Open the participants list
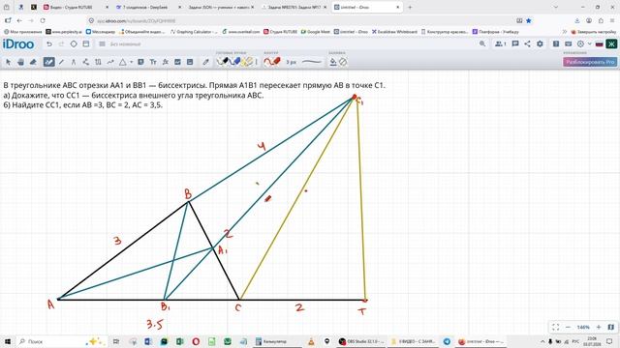This screenshot has height=348, width=620. 500,43
